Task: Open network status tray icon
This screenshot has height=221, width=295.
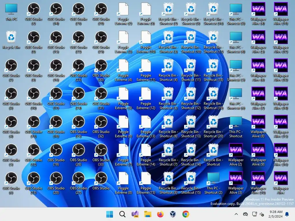Action: 255,214
